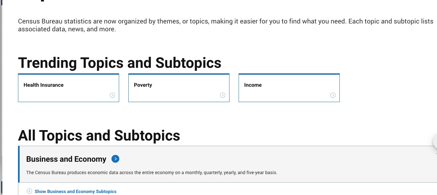437x195 pixels.
Task: Click blue chevron beside Business and Economy
Action: point(115,159)
